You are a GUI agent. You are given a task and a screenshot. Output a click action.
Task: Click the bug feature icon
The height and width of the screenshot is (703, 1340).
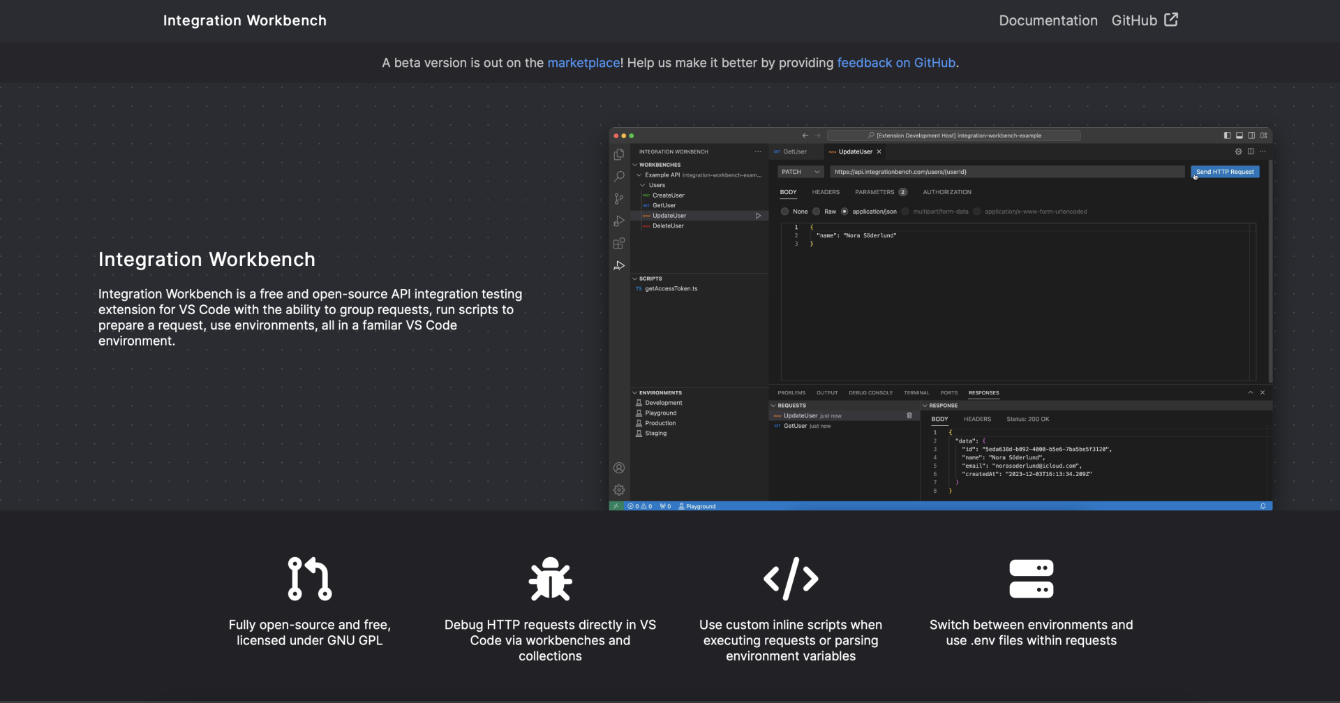tap(551, 579)
